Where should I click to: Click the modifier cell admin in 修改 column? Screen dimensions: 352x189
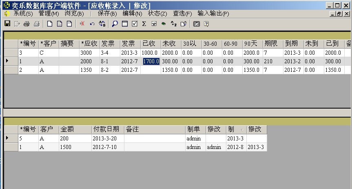click(x=216, y=147)
